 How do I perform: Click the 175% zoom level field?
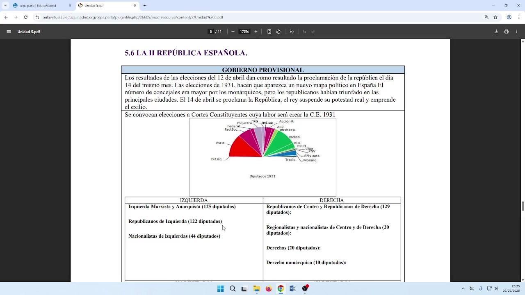click(244, 32)
